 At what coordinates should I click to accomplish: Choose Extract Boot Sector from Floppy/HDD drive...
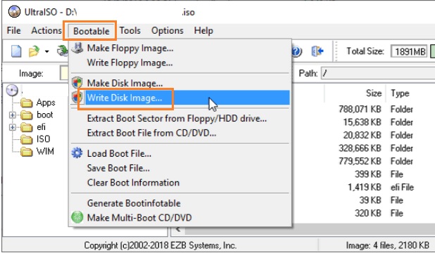coord(179,118)
